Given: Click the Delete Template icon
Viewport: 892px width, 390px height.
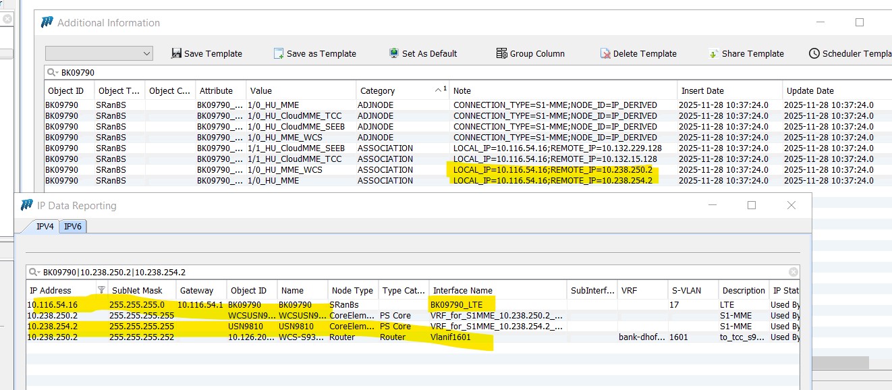Looking at the screenshot, I should coord(605,53).
